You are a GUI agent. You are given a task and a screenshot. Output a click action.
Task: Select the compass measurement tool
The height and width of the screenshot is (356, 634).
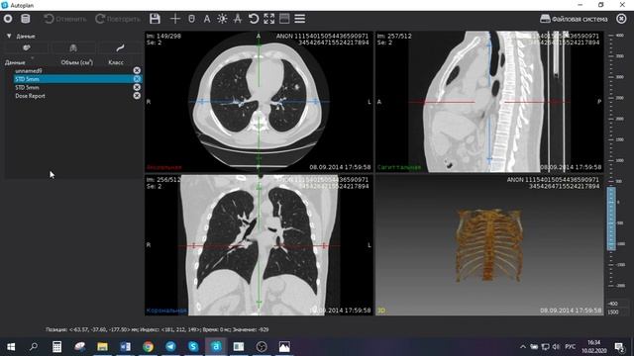238,19
